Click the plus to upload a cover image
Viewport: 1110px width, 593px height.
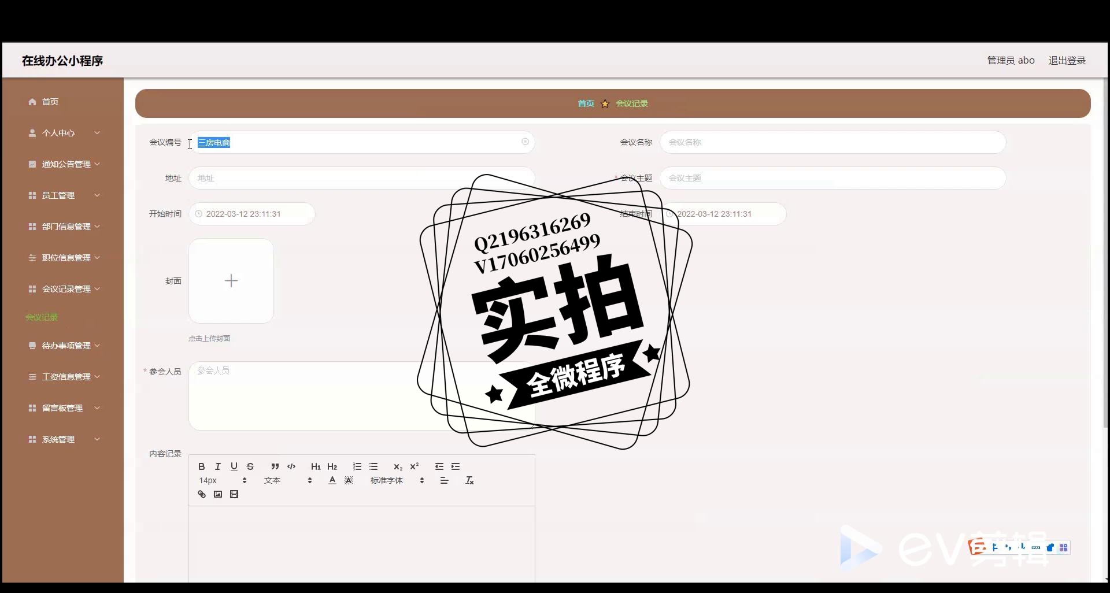231,281
